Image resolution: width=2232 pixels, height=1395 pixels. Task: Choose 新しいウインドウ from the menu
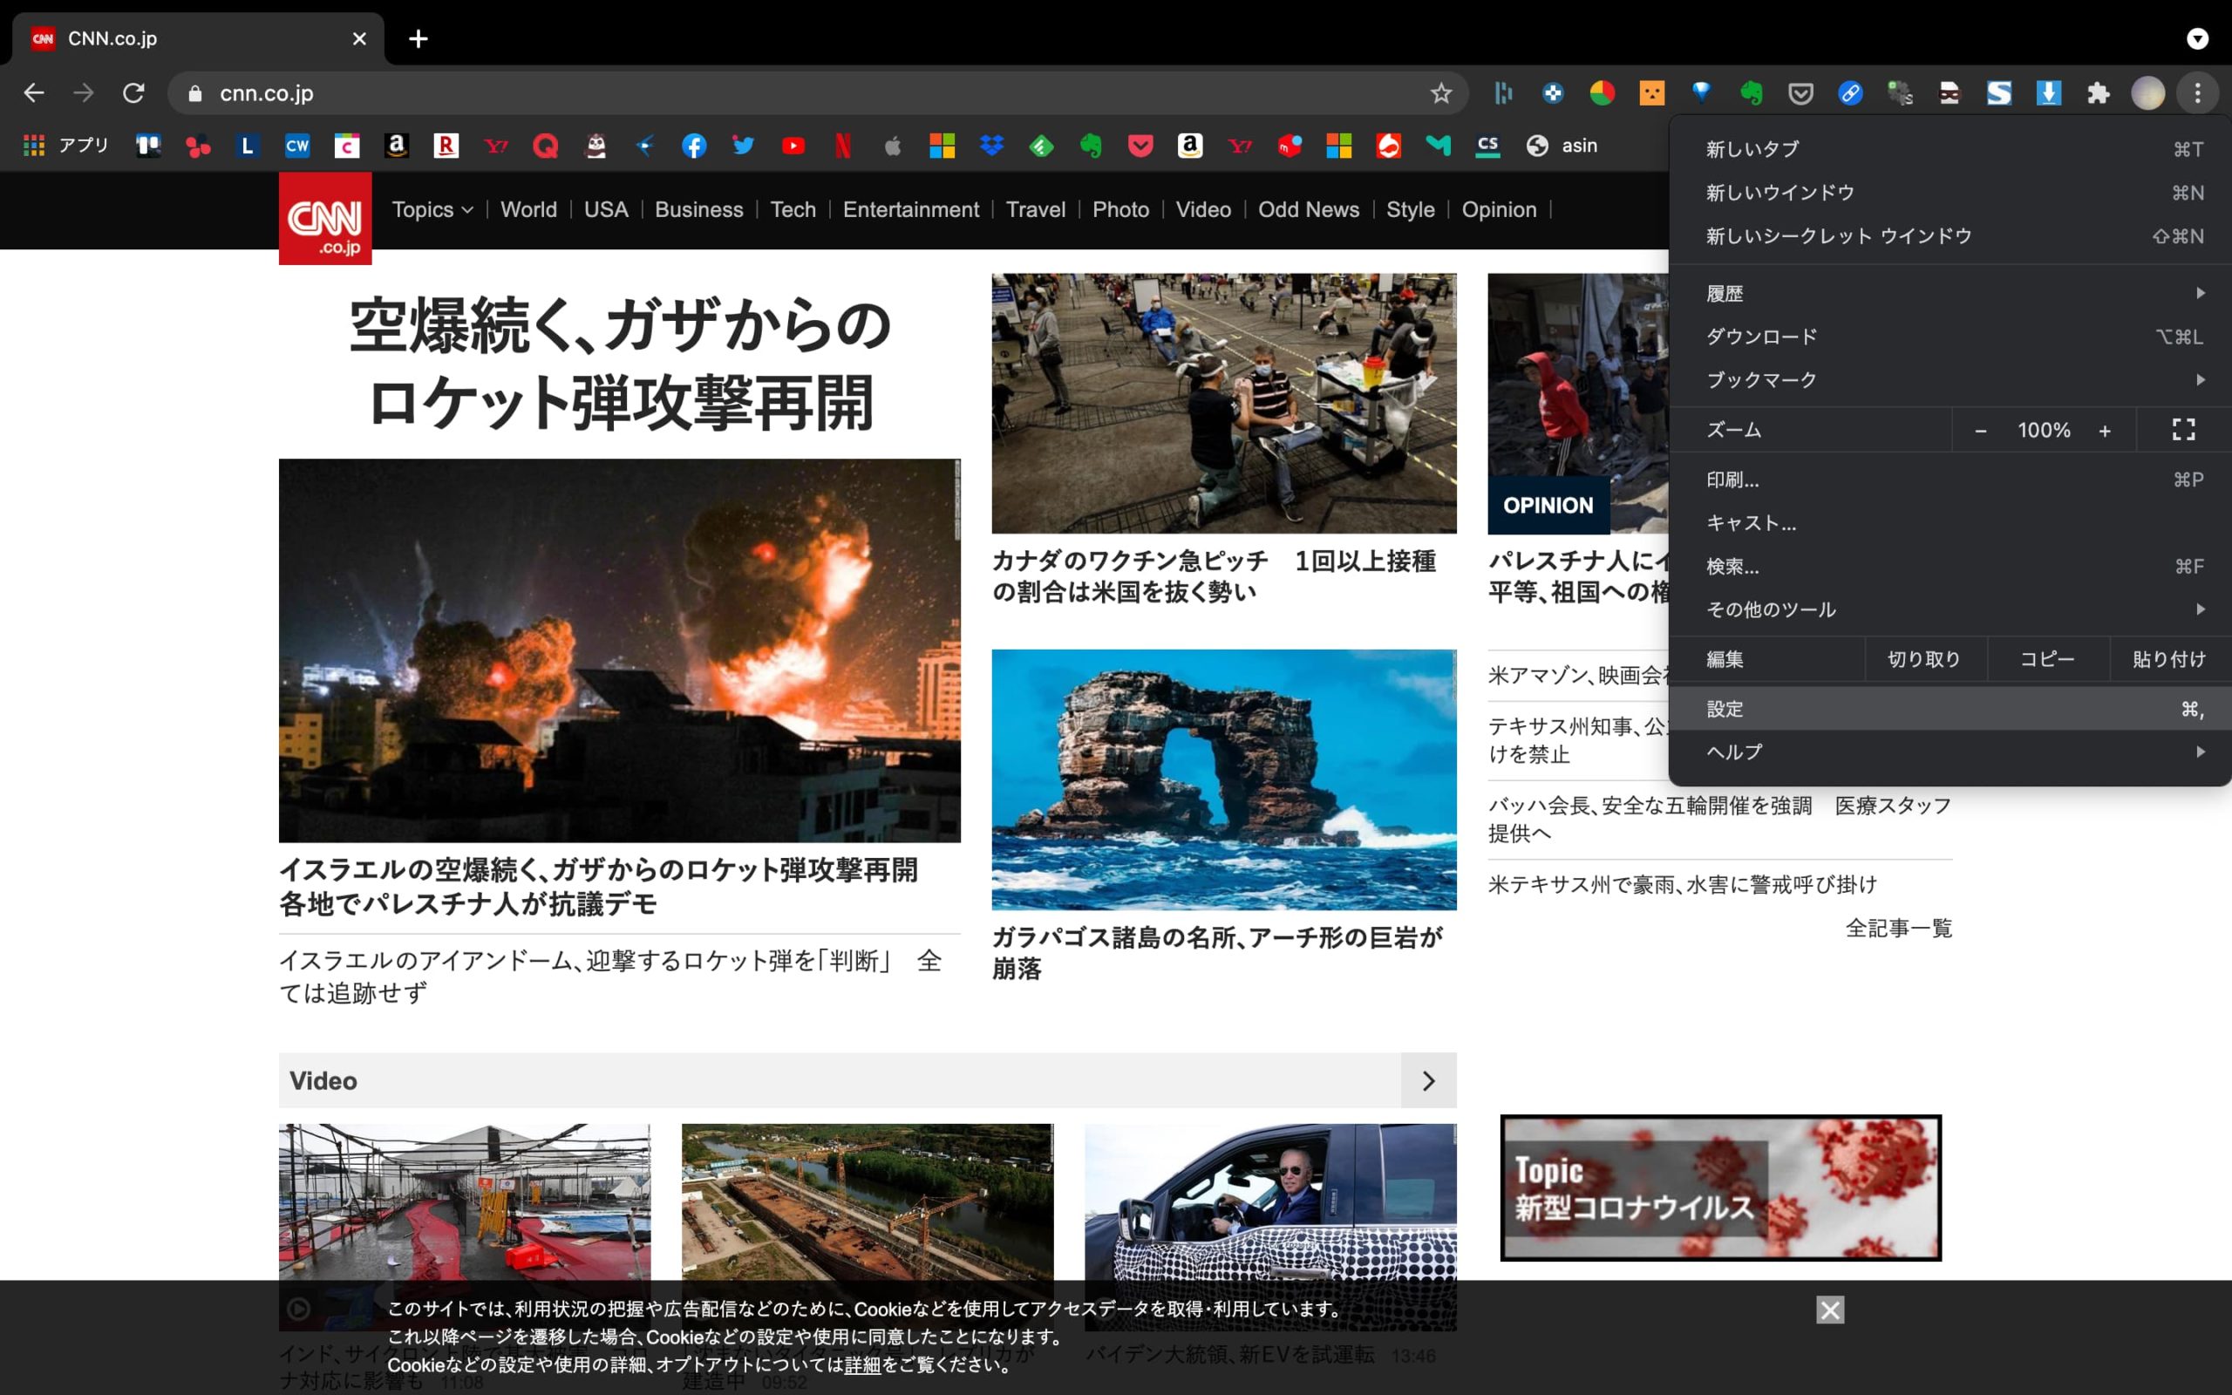(x=1950, y=192)
